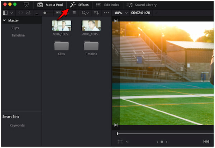Switch media pool to thumbnail view

tap(58, 13)
